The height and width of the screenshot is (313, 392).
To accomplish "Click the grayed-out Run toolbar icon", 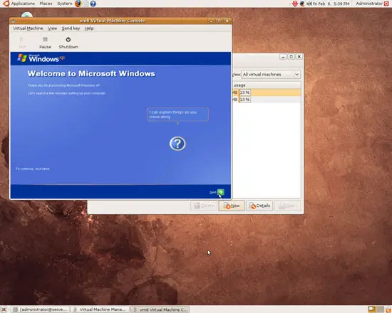I will click(22, 40).
